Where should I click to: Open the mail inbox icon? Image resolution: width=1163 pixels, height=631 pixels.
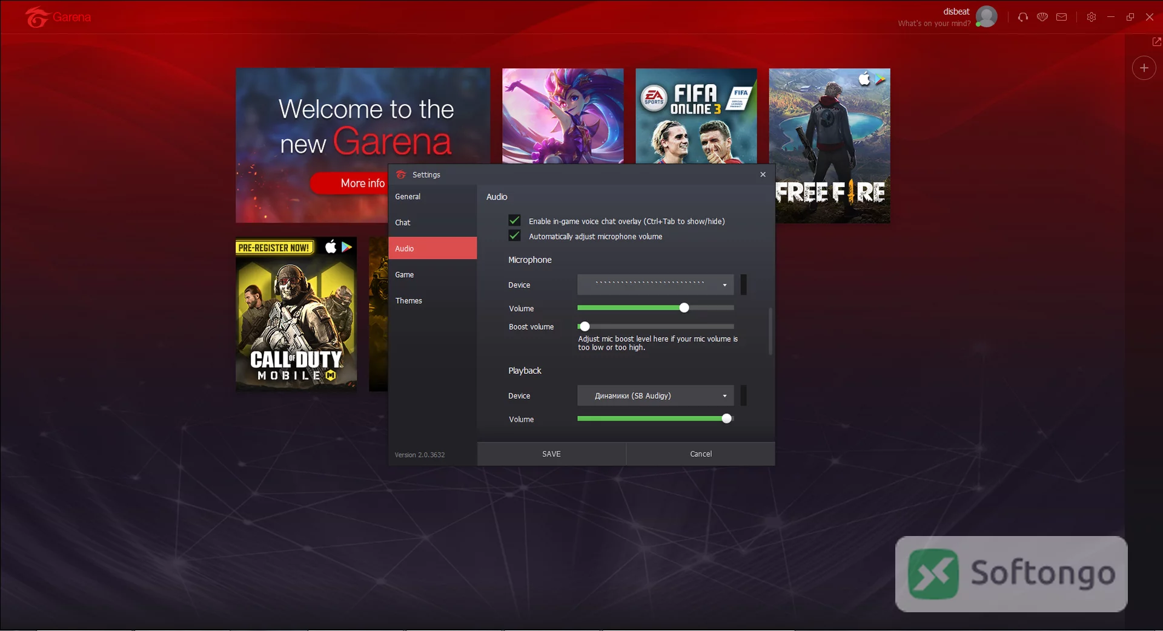click(x=1062, y=17)
